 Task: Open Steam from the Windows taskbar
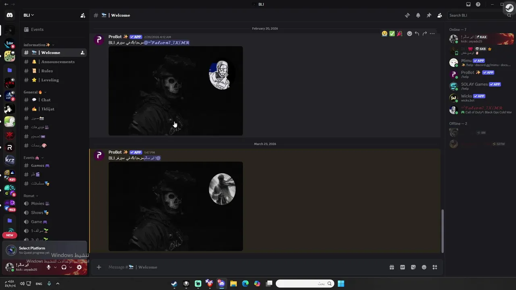pos(174,284)
